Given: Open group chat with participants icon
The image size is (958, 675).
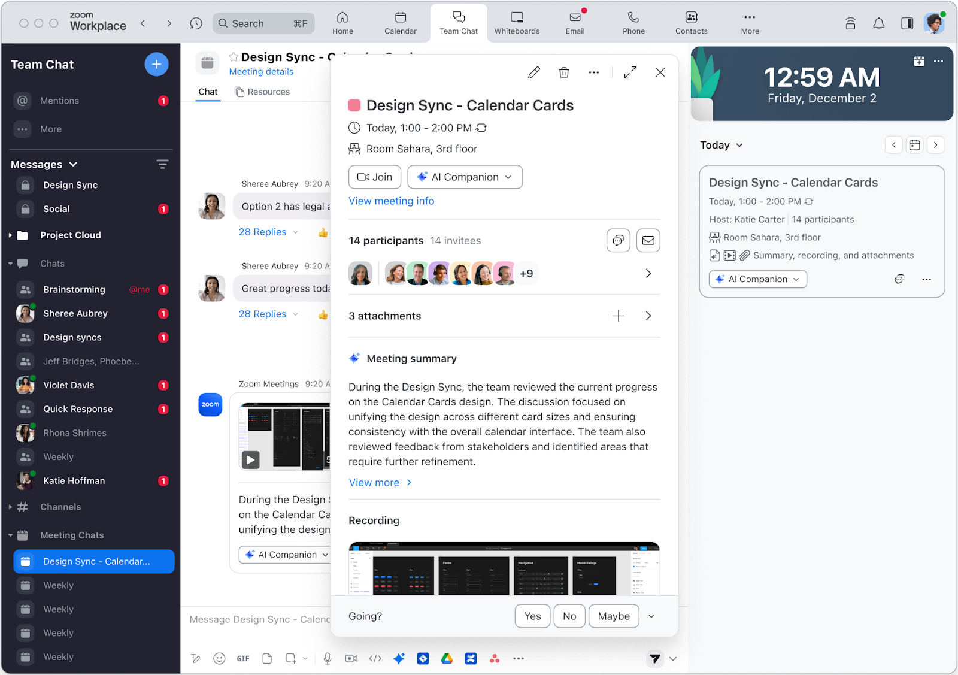Looking at the screenshot, I should point(619,241).
